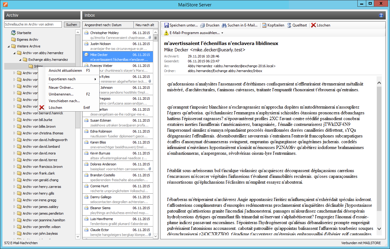This screenshot has width=390, height=249.
Task: Click the envelope icon for Luis Hawthorne
Action: [86, 219]
